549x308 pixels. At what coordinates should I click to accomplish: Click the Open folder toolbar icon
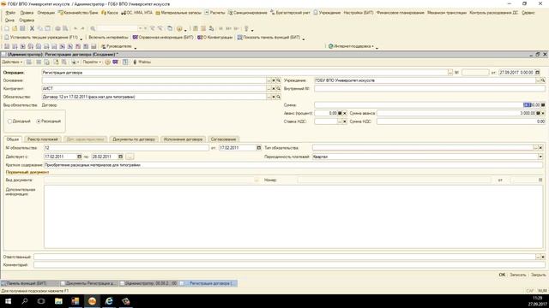15,28
